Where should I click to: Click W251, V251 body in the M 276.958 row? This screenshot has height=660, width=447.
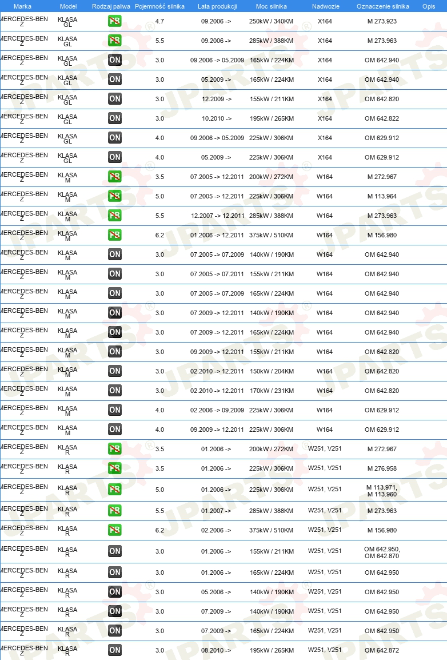coord(325,468)
